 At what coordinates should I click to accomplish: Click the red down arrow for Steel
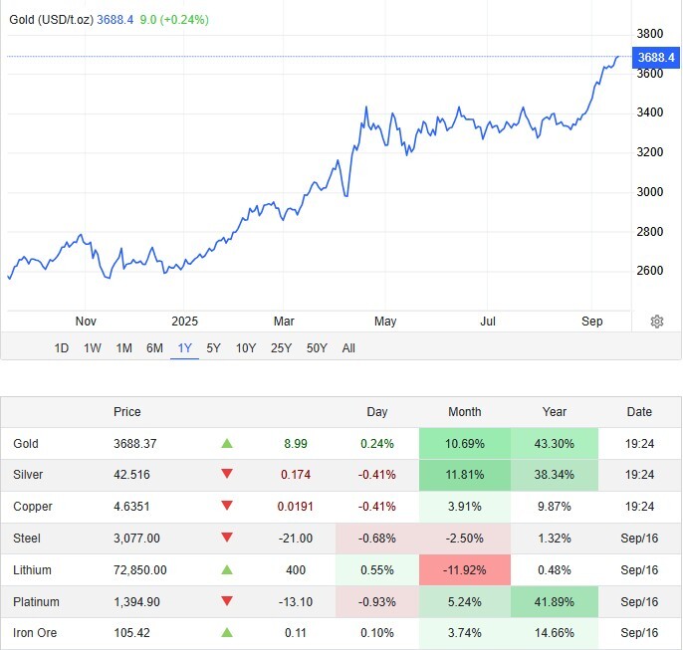(227, 539)
